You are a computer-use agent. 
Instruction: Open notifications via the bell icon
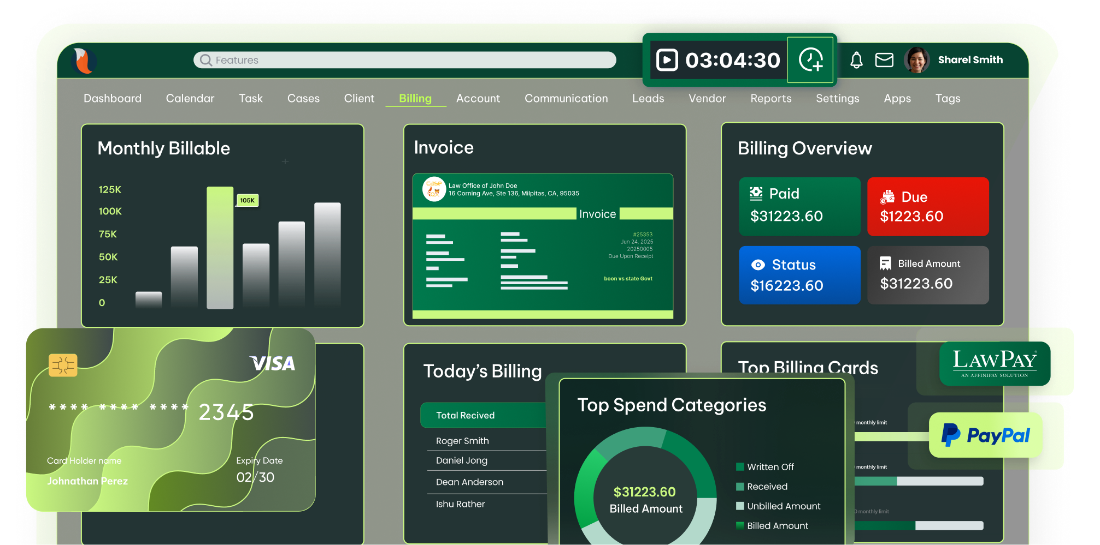point(856,60)
